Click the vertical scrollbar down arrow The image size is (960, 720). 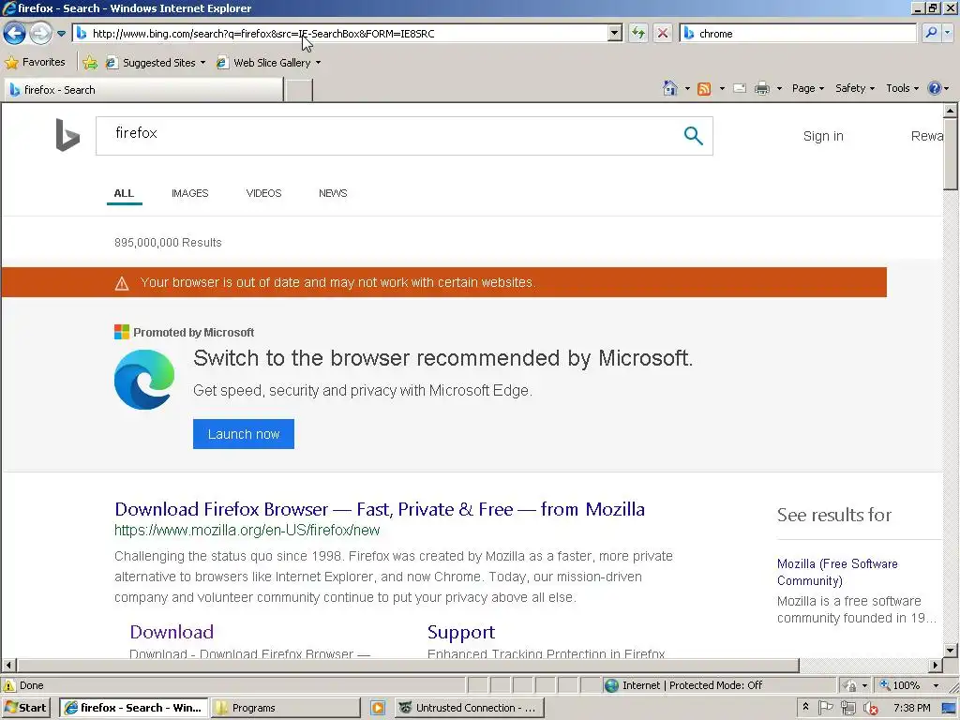point(951,651)
